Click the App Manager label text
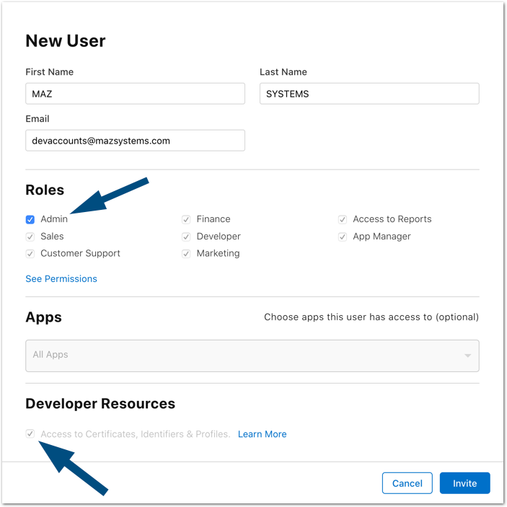Viewport: 507px width, 507px height. pyautogui.click(x=382, y=237)
